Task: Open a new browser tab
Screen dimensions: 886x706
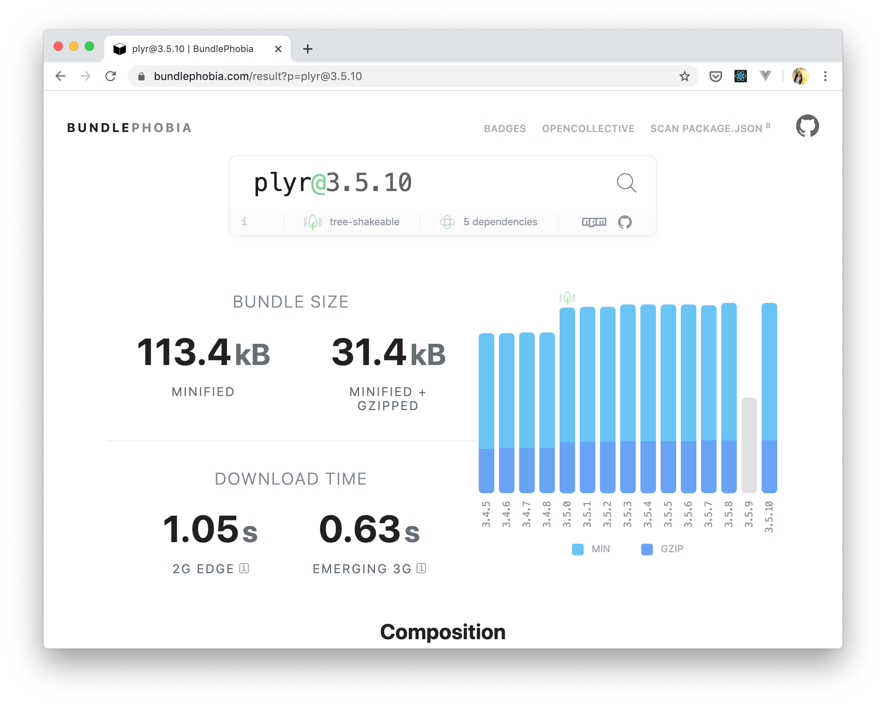Action: point(307,49)
